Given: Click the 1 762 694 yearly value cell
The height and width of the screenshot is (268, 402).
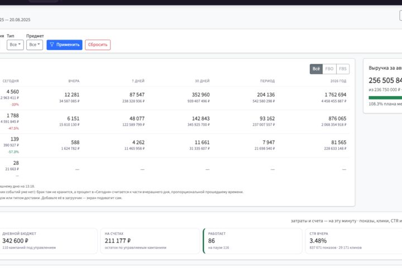Looking at the screenshot, I should tap(336, 94).
